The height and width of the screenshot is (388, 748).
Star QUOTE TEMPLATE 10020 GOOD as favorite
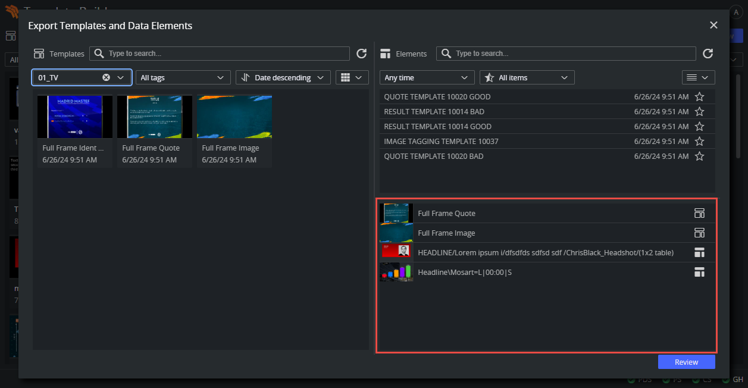pyautogui.click(x=700, y=96)
